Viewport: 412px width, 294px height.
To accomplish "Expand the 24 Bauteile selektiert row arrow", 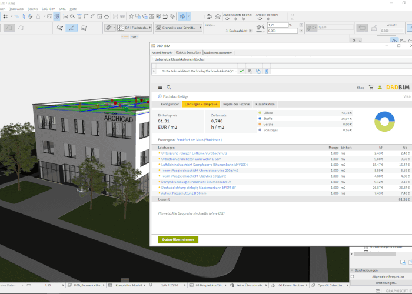I will pos(154,71).
